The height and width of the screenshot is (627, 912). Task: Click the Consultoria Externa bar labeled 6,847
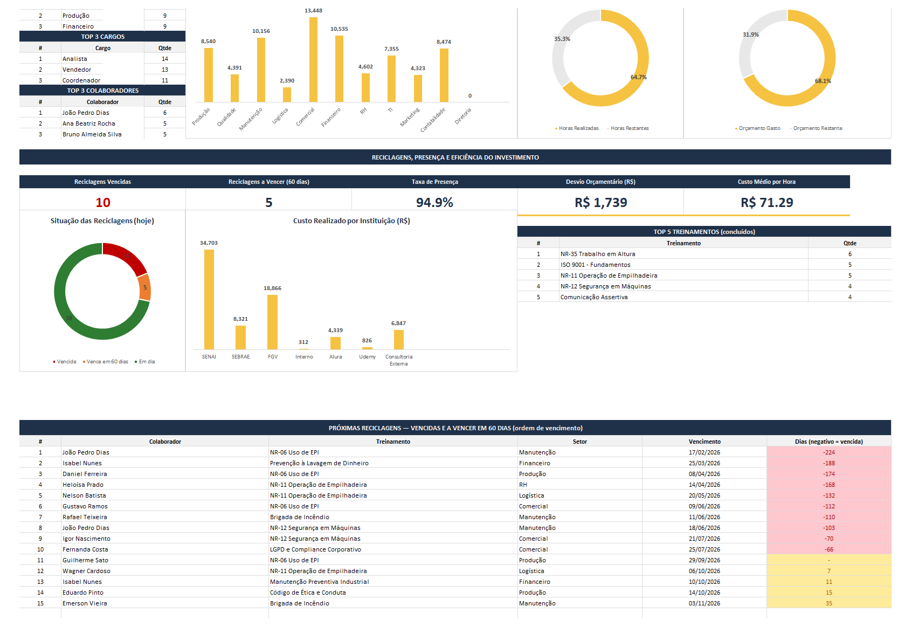click(399, 340)
